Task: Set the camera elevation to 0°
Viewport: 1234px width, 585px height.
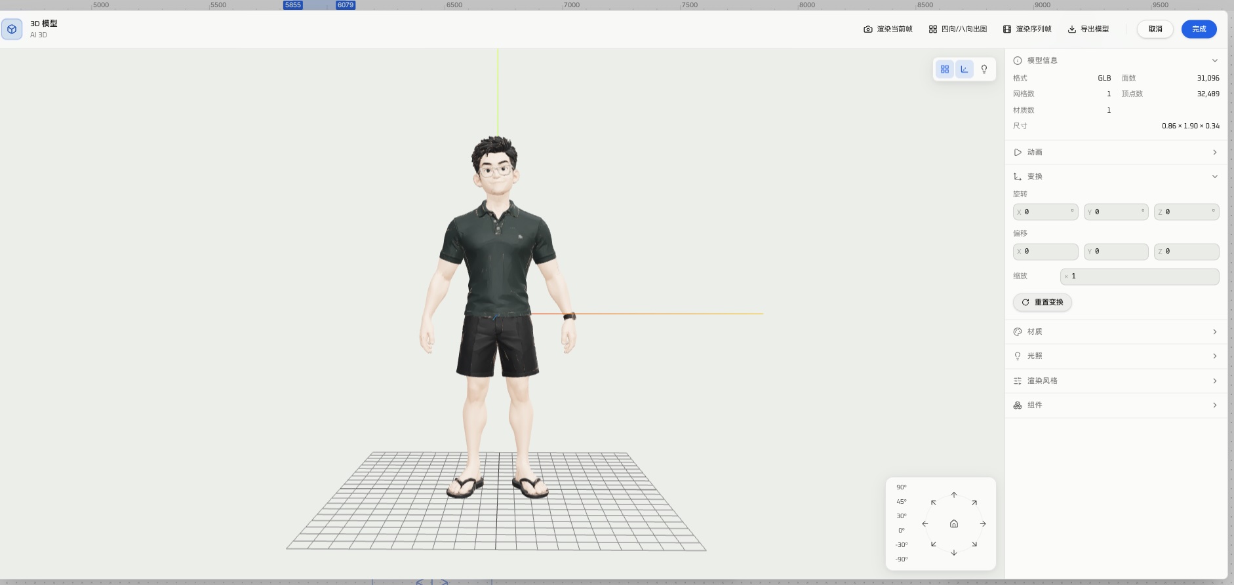Action: point(902,531)
